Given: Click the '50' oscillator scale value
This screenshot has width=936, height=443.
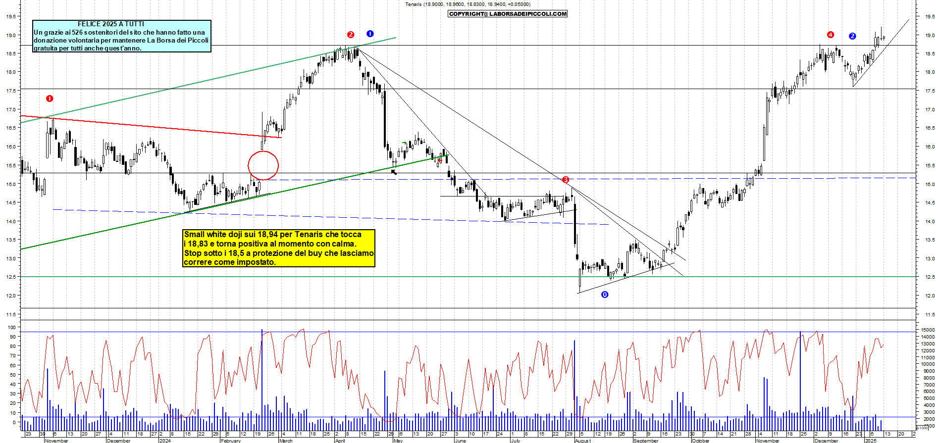Looking at the screenshot, I should pos(13,375).
